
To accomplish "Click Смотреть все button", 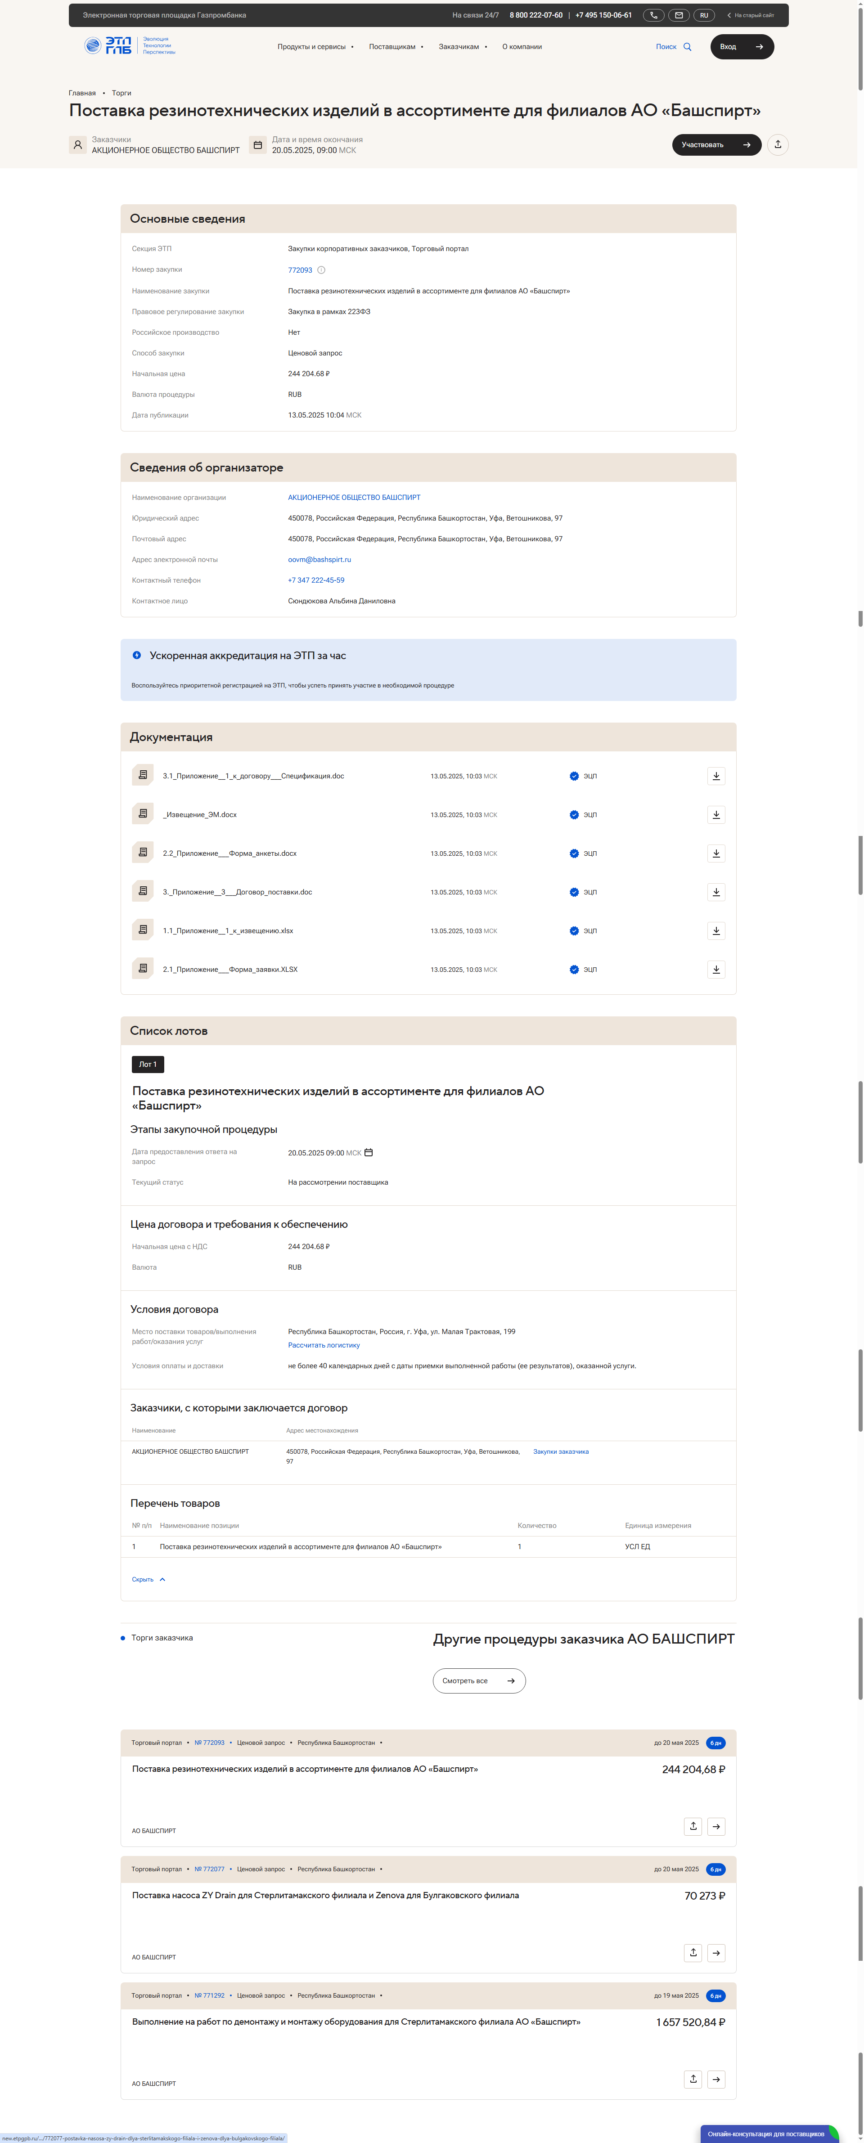I will [479, 1680].
